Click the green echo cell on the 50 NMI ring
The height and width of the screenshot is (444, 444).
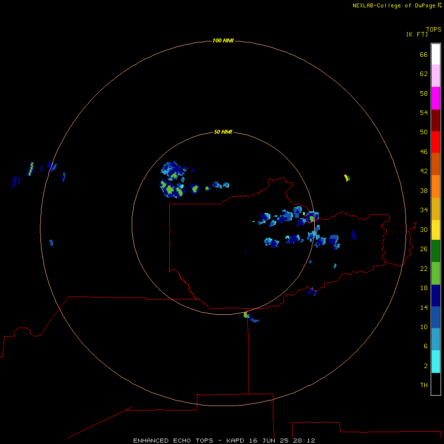246,315
